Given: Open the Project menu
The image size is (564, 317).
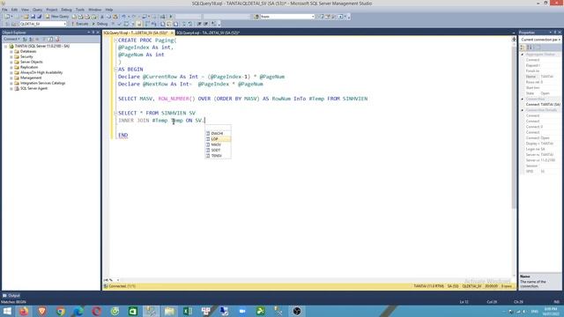Looking at the screenshot, I should coord(52,10).
